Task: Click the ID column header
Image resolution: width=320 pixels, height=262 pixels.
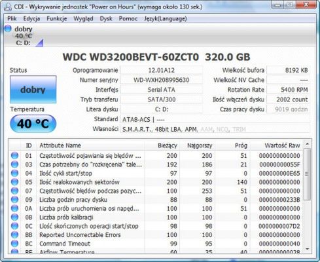Action: [29, 145]
